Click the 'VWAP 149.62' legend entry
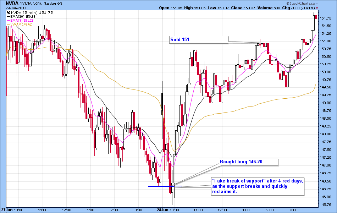The width and height of the screenshot is (337, 213). pos(21,24)
